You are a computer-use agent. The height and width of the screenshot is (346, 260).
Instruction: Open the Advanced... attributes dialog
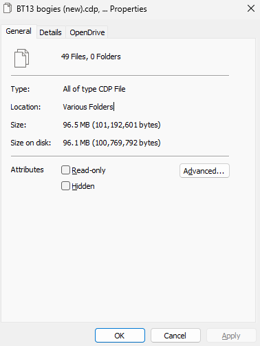[x=204, y=171]
